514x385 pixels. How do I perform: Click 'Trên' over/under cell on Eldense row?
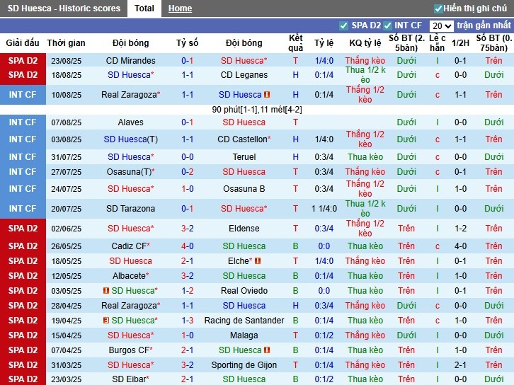point(406,229)
